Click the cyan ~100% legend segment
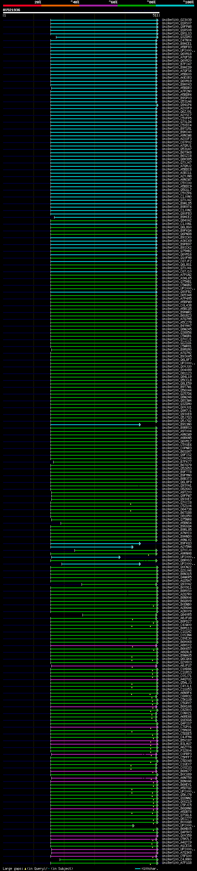The width and height of the screenshot is (197, 871). pyautogui.click(x=175, y=6)
